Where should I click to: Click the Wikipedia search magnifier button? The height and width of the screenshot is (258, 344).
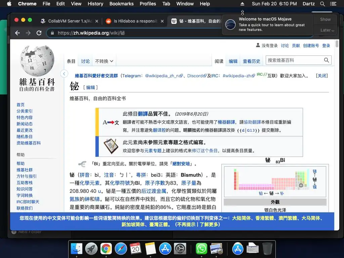pos(326,60)
